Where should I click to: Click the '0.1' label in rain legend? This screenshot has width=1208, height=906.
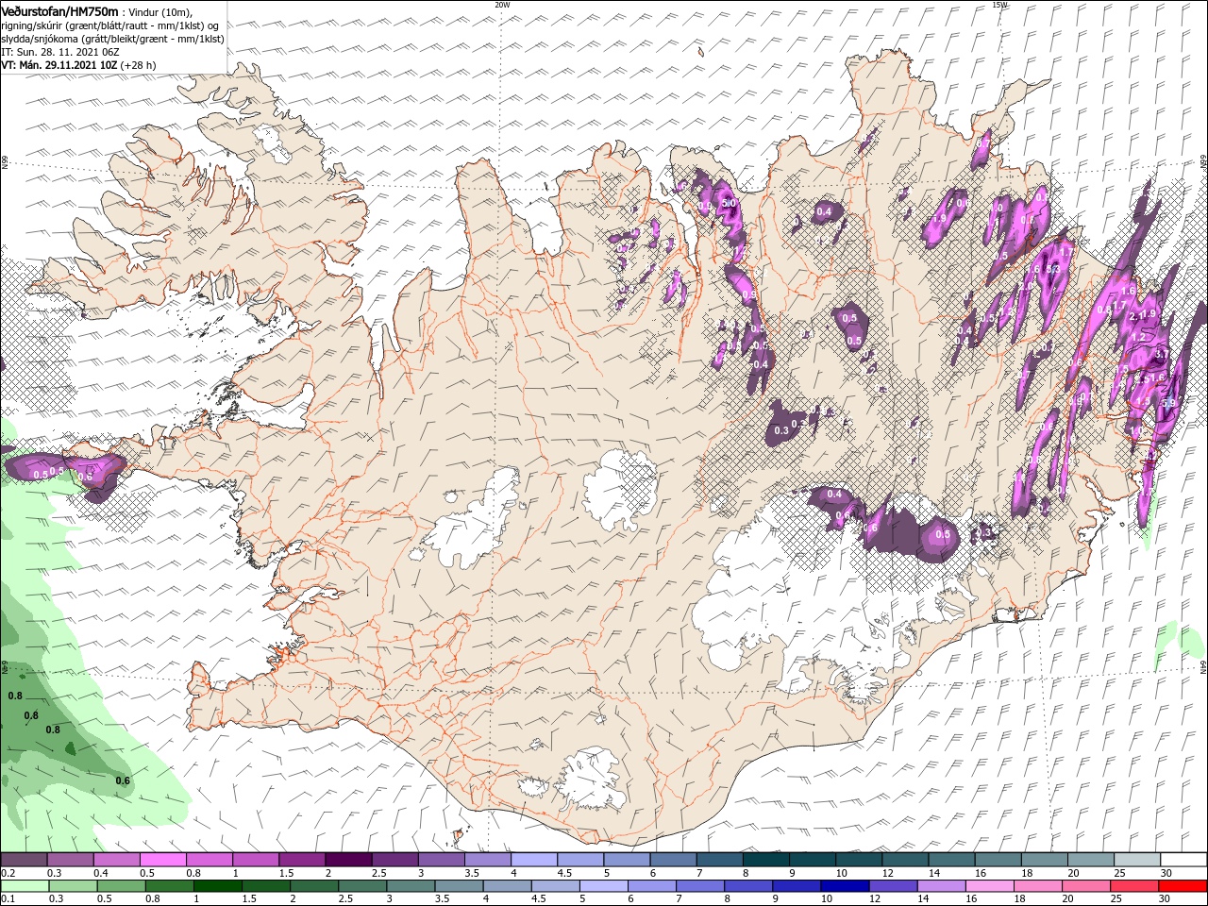tap(8, 899)
